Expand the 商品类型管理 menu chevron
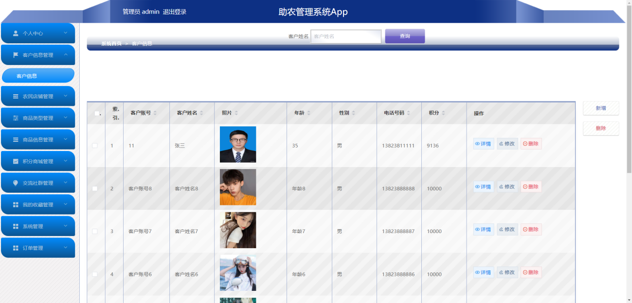Screen dimensions: 632x303 [x=66, y=118]
